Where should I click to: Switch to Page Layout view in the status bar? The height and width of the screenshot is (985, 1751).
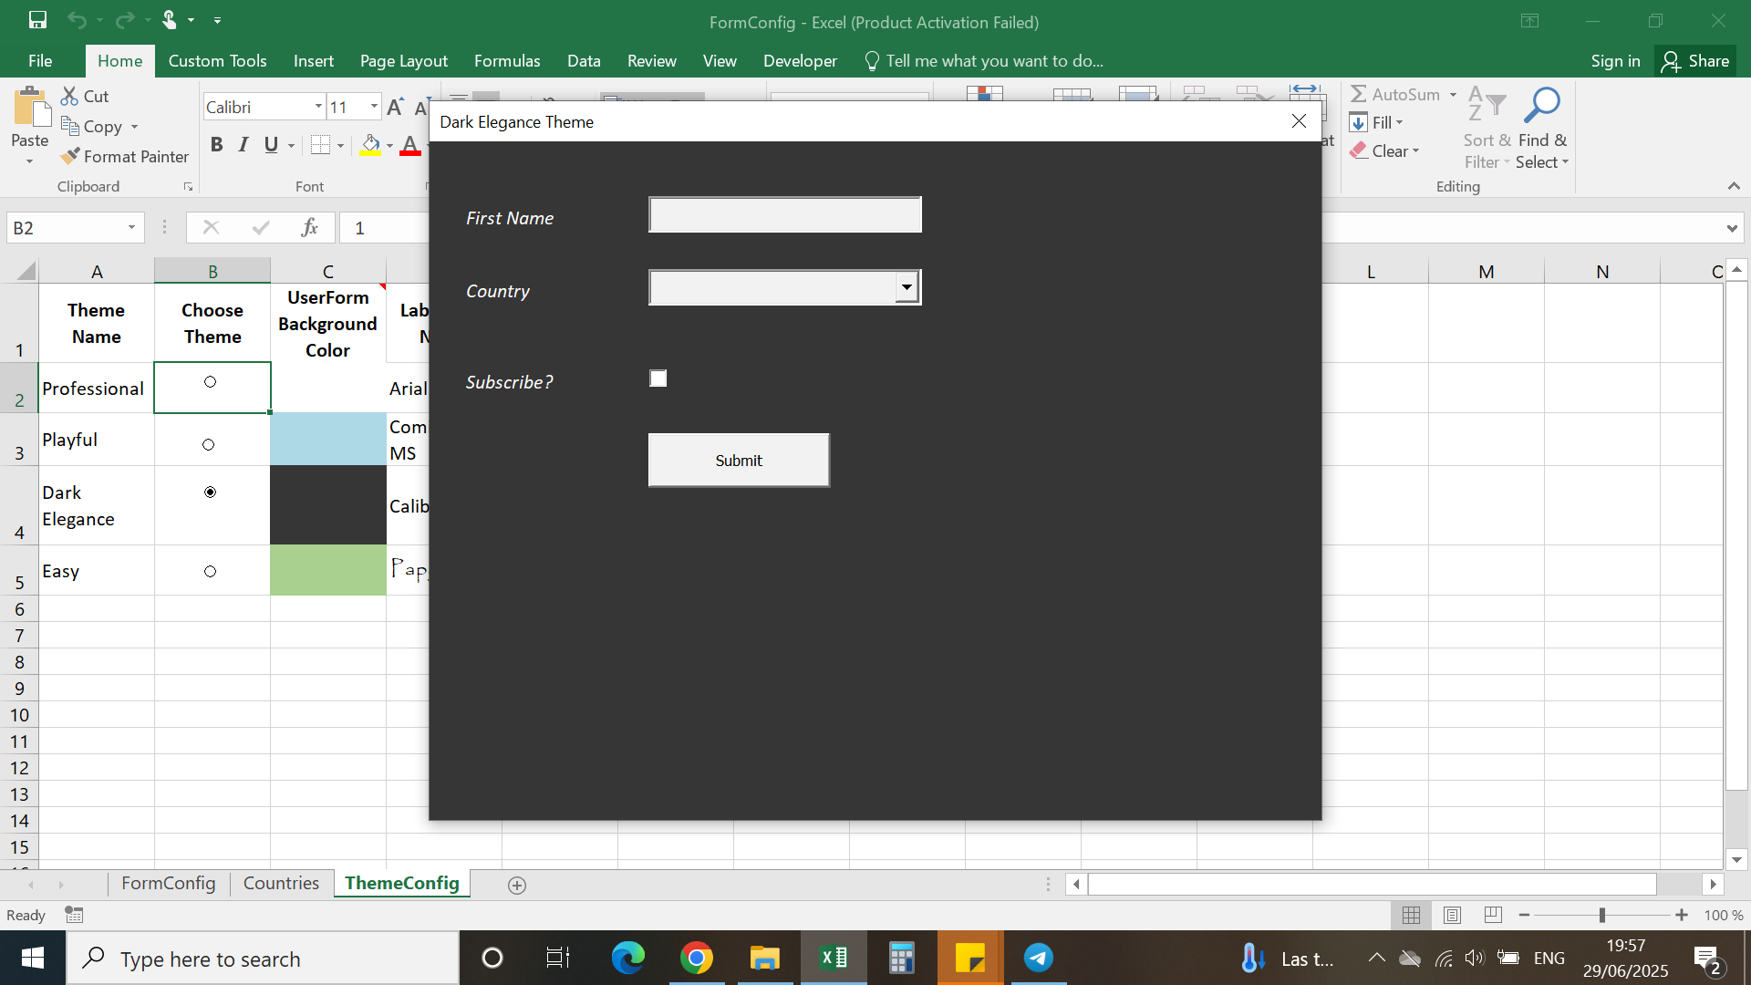1452,915
